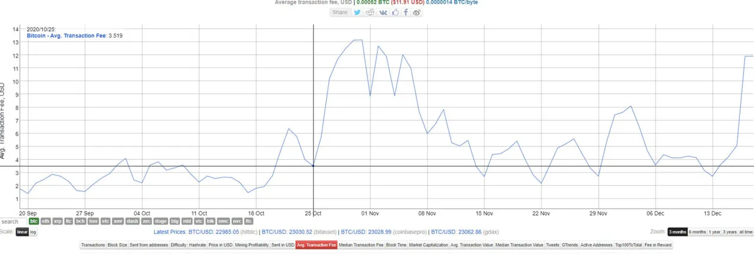
Task: Open the Transactions chart tab
Action: [93, 245]
